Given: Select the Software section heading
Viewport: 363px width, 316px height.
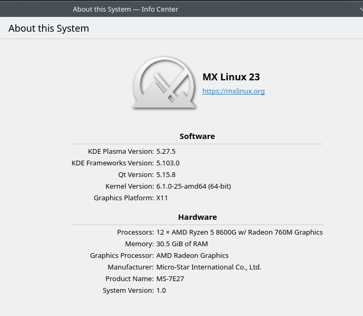Looking at the screenshot, I should coord(197,136).
